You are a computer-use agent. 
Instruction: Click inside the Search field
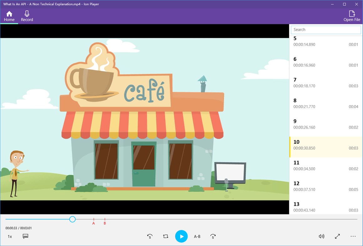coord(326,30)
